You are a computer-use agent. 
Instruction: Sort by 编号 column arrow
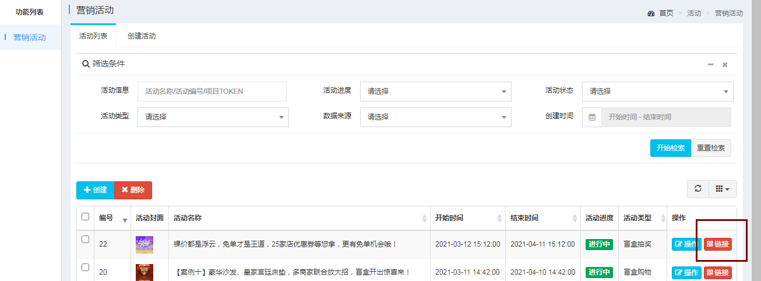coord(125,219)
